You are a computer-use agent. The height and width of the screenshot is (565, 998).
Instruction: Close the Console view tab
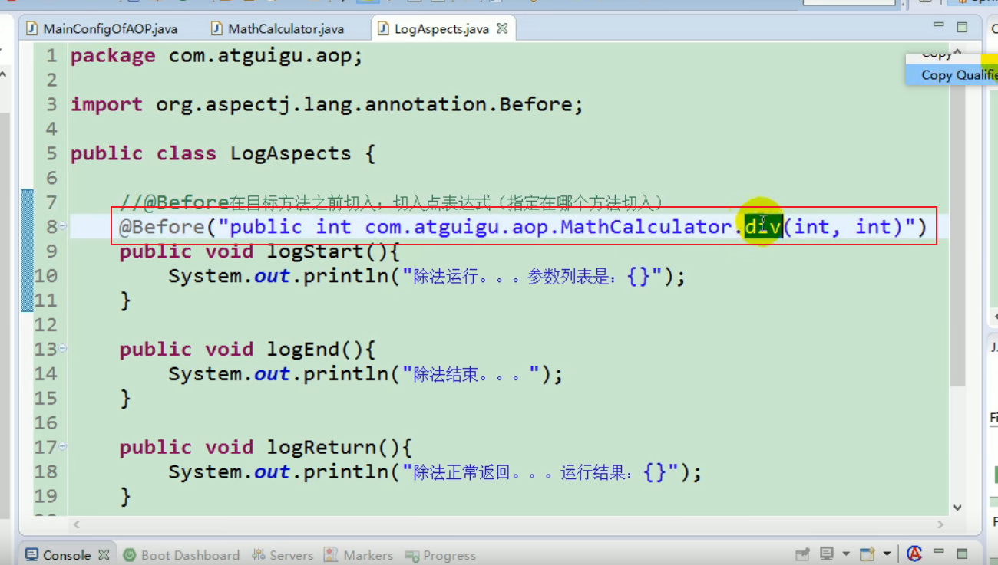[104, 554]
